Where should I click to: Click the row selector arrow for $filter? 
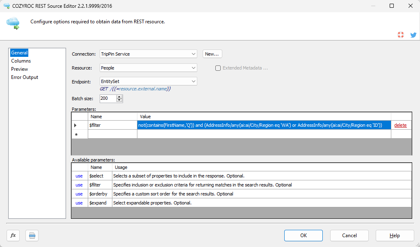point(80,125)
